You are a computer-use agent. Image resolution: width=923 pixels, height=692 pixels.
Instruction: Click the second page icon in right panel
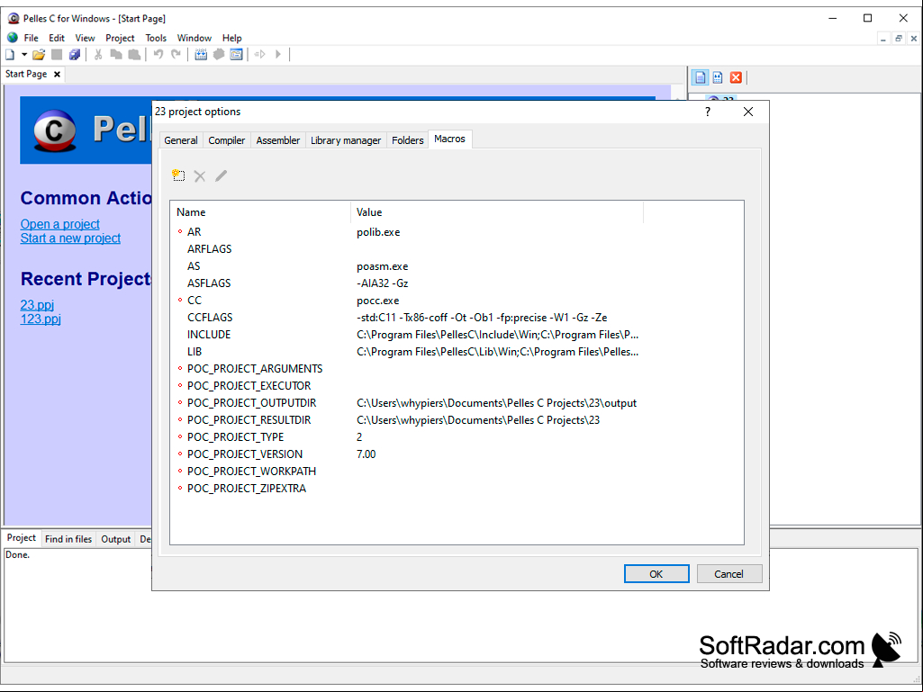[718, 77]
